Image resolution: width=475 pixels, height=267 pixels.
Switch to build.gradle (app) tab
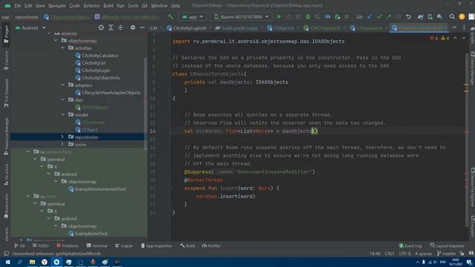point(237,28)
